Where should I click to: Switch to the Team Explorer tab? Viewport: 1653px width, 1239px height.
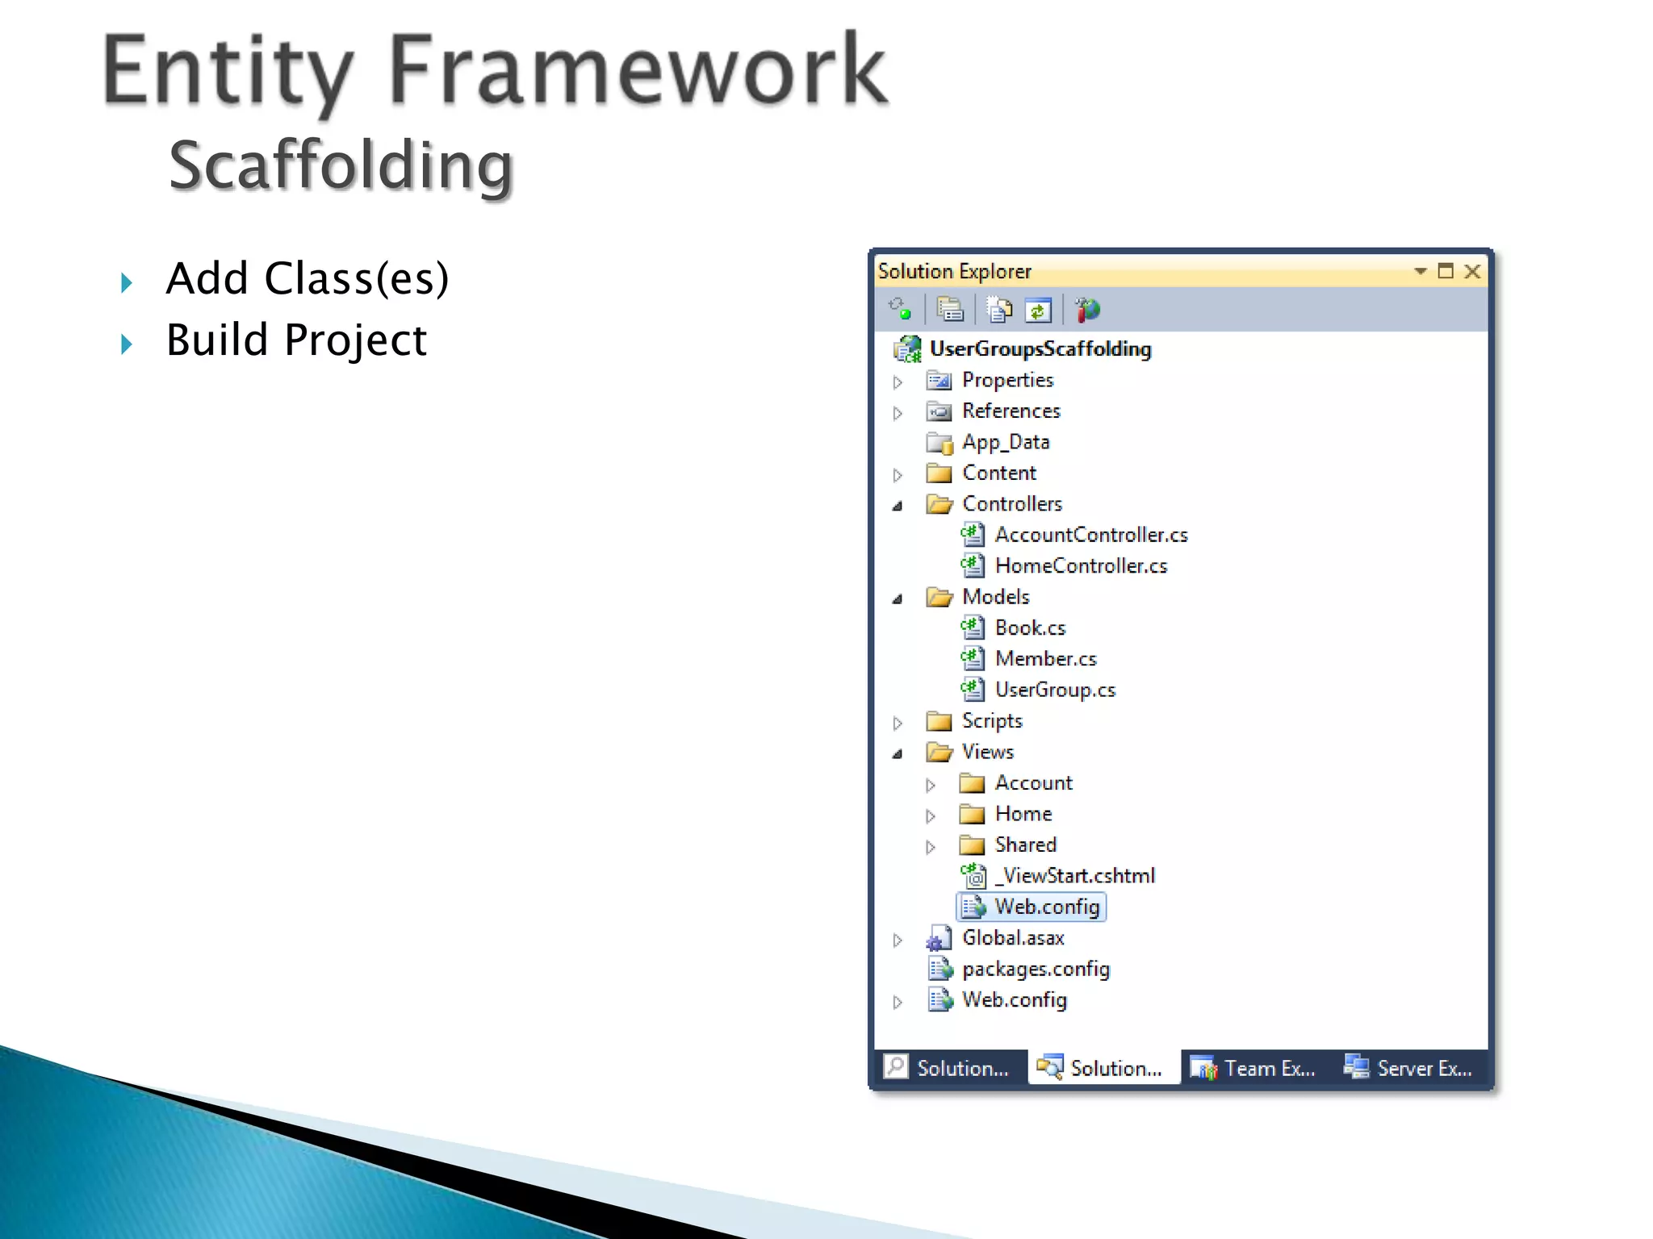click(1253, 1068)
